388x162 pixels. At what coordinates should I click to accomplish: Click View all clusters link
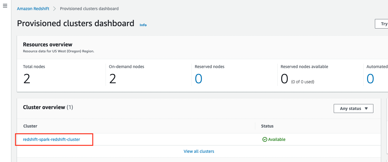(x=199, y=151)
